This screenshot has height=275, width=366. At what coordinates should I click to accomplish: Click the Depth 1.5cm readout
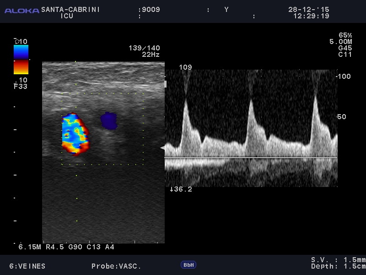(x=339, y=266)
